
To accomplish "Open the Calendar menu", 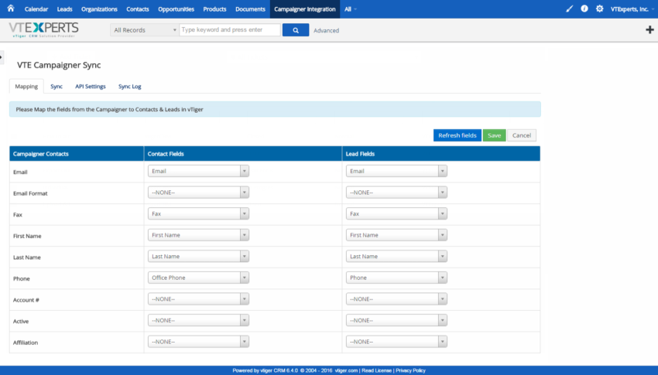I will [x=36, y=9].
